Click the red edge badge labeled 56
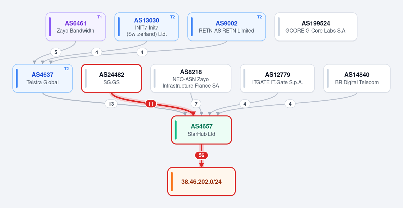The image size is (403, 208). [201, 155]
